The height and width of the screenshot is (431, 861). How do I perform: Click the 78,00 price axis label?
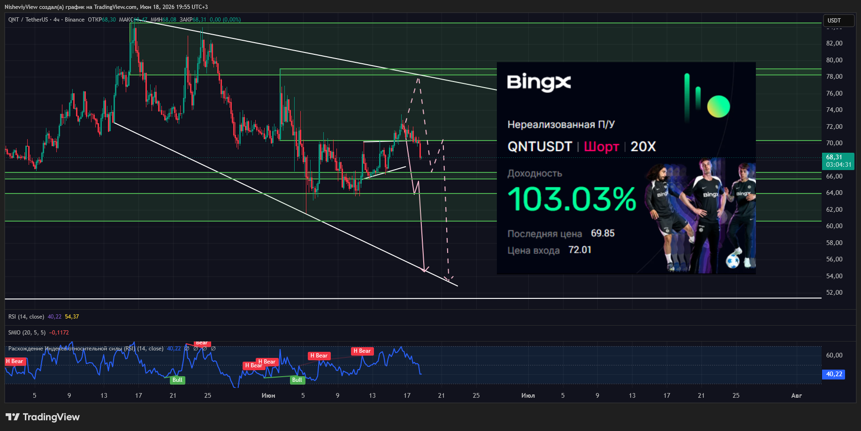tap(834, 76)
